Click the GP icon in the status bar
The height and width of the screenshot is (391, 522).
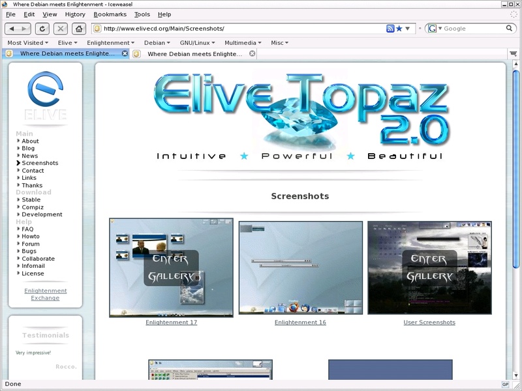pyautogui.click(x=505, y=384)
